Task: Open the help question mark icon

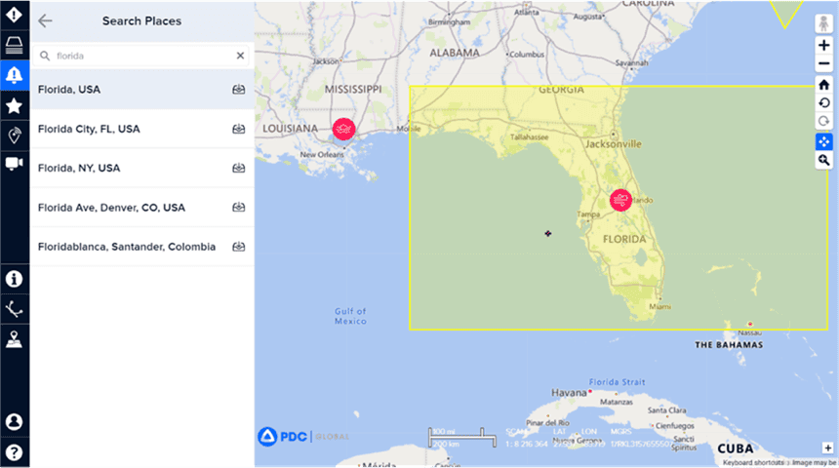Action: [x=14, y=452]
